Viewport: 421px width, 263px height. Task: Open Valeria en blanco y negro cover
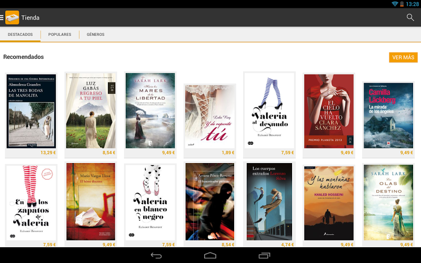point(151,203)
